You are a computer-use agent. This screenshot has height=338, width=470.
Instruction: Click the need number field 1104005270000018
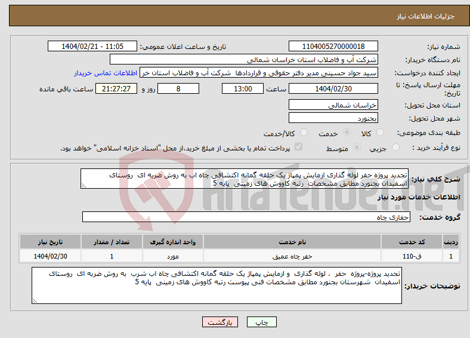(x=333, y=46)
